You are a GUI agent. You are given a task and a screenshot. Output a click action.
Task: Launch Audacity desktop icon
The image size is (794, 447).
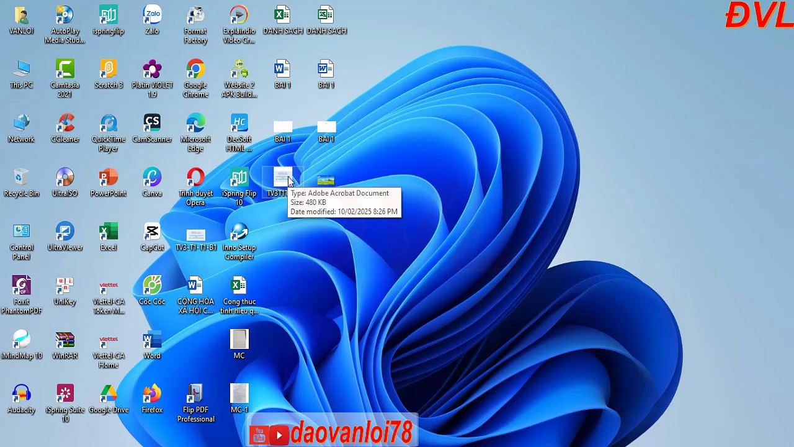(21, 394)
